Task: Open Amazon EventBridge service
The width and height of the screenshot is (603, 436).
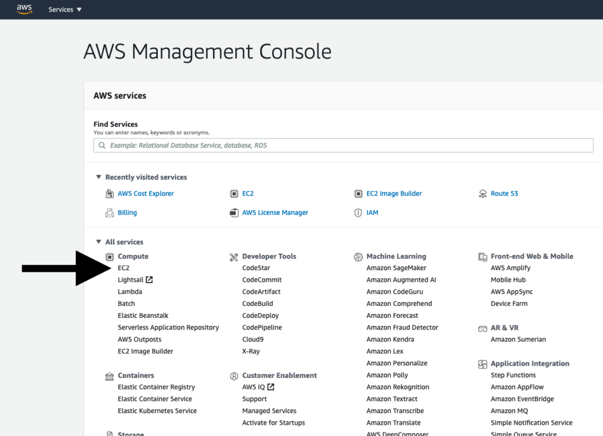Action: coord(522,399)
